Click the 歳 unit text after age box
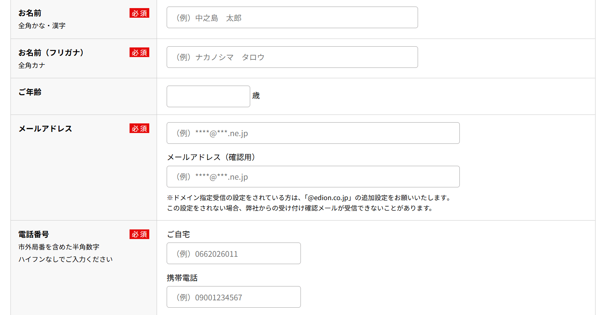Screen dimensions: 611x315 (x=256, y=96)
